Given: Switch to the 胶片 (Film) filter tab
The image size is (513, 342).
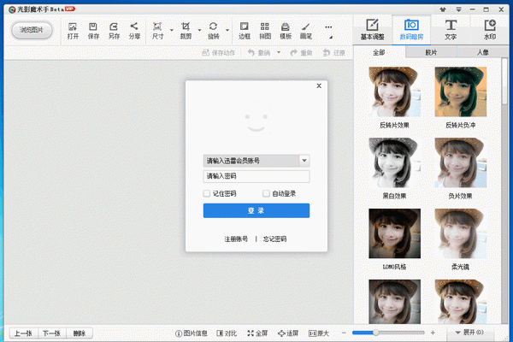Looking at the screenshot, I should pos(432,53).
